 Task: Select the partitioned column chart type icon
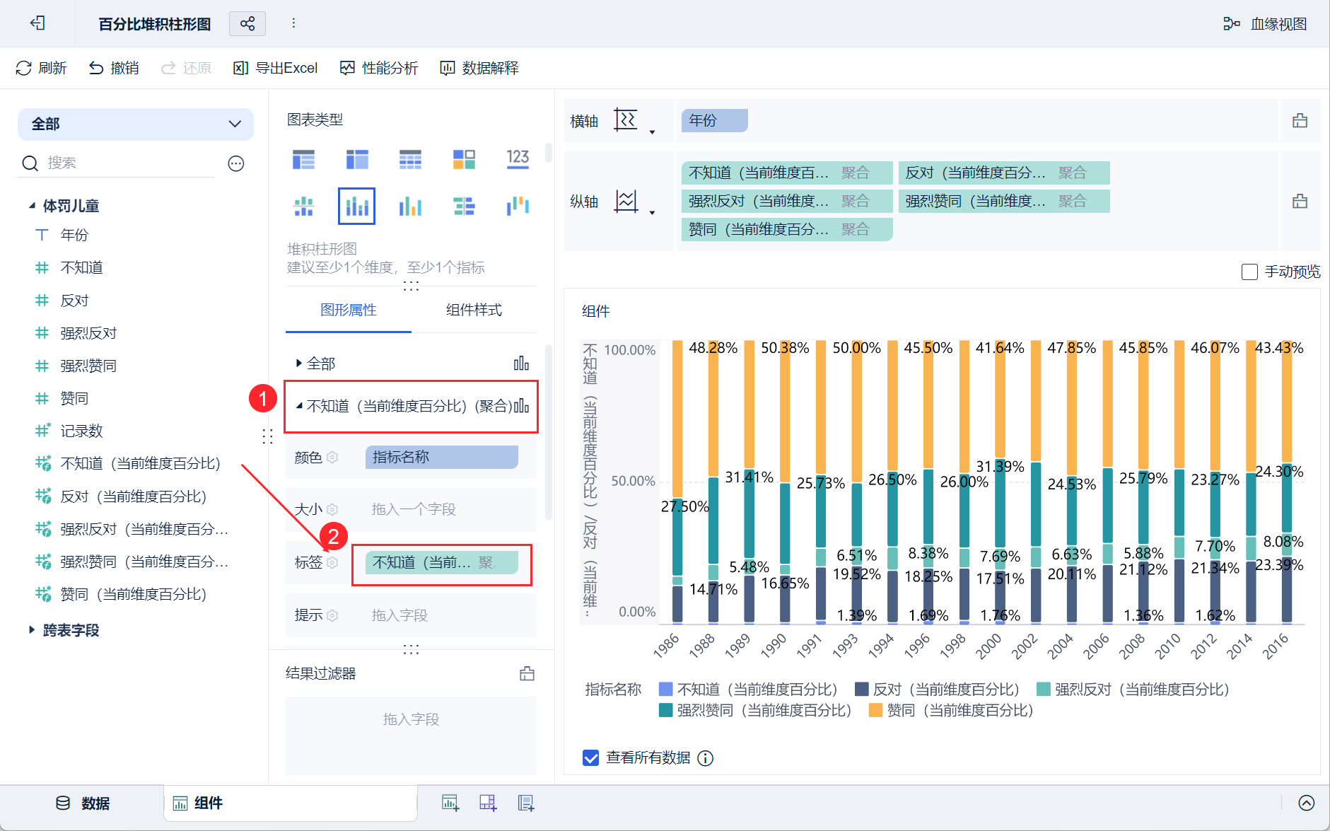pyautogui.click(x=303, y=206)
